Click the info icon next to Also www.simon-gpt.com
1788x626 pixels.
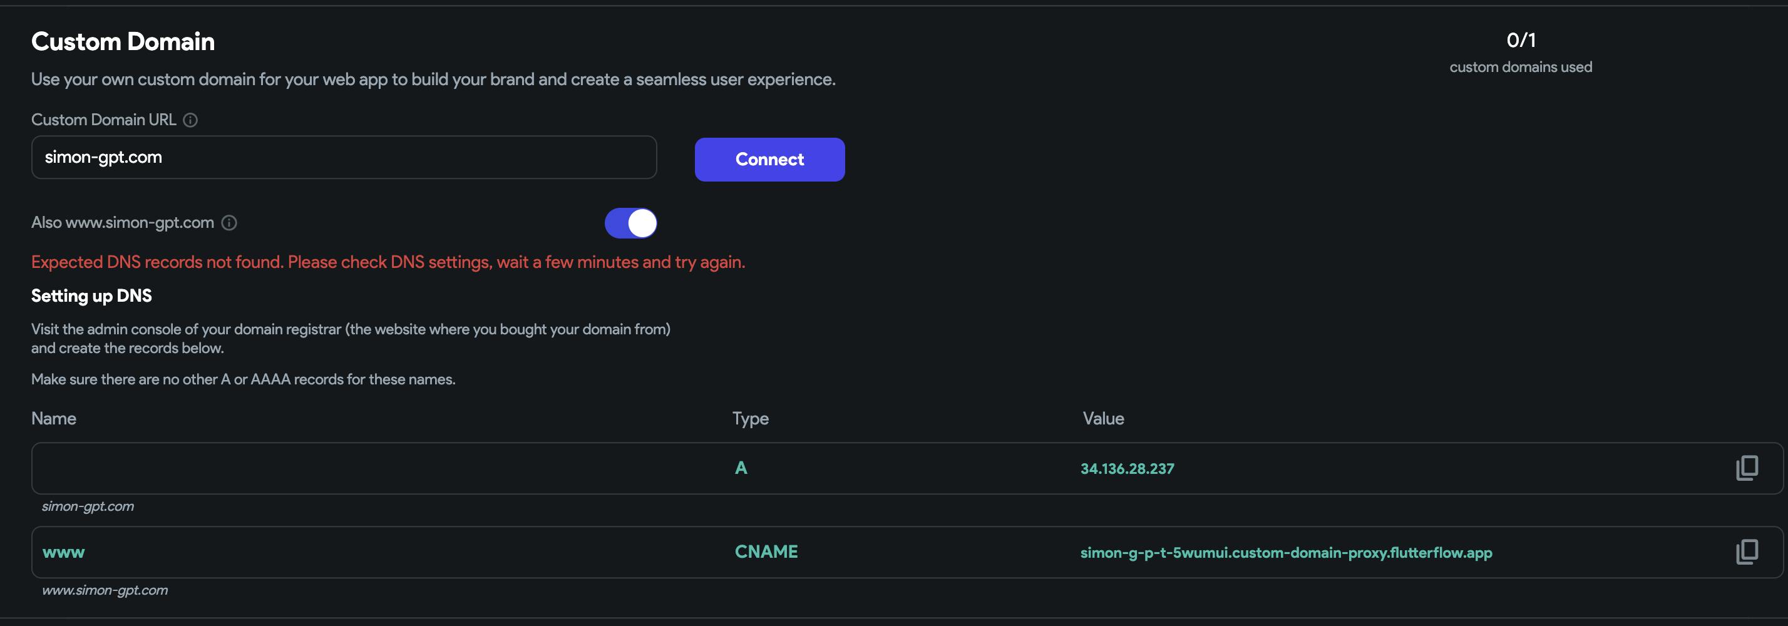[x=229, y=223]
